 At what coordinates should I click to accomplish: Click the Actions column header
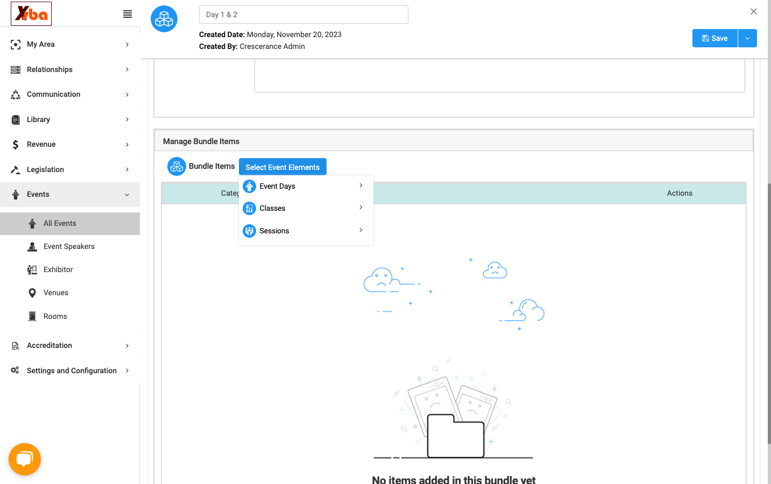point(680,194)
